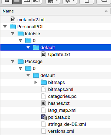Select the bitmaps folder name
111x135 pixels.
point(56,83)
